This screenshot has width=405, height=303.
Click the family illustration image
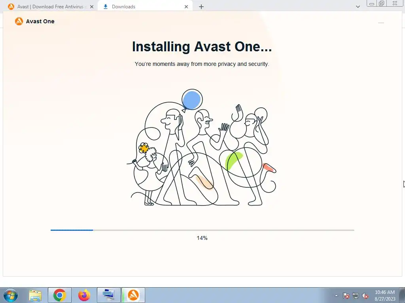(201, 148)
